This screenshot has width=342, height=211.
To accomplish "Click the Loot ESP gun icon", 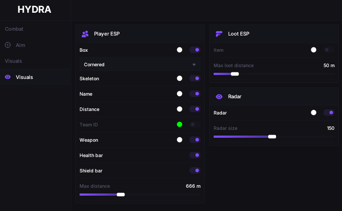I will click(x=219, y=34).
